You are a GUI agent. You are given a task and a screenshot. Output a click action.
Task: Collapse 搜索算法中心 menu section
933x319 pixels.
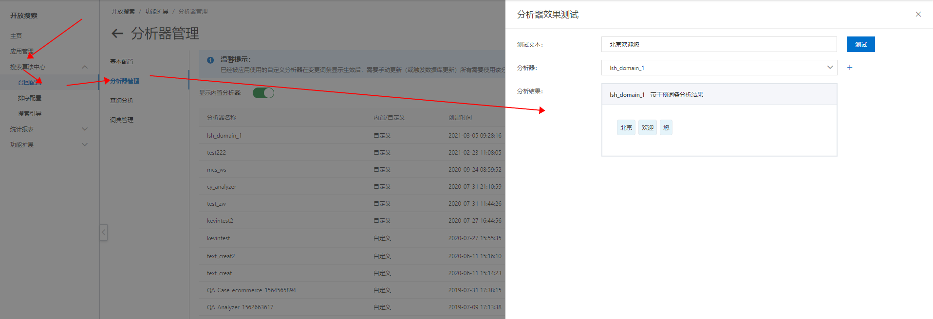click(85, 67)
